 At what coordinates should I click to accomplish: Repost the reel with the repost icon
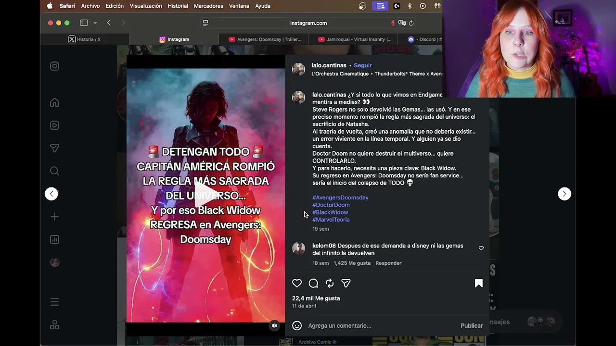pos(330,283)
